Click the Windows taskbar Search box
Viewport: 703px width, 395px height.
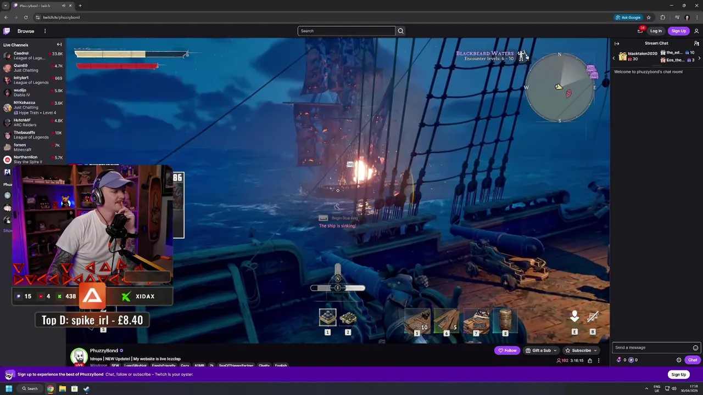click(29, 388)
